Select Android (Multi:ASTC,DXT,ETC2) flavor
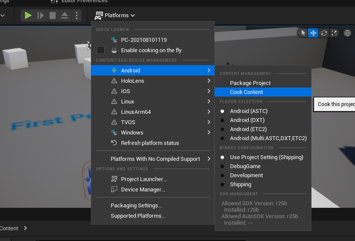Image resolution: width=355 pixels, height=241 pixels. pyautogui.click(x=268, y=138)
